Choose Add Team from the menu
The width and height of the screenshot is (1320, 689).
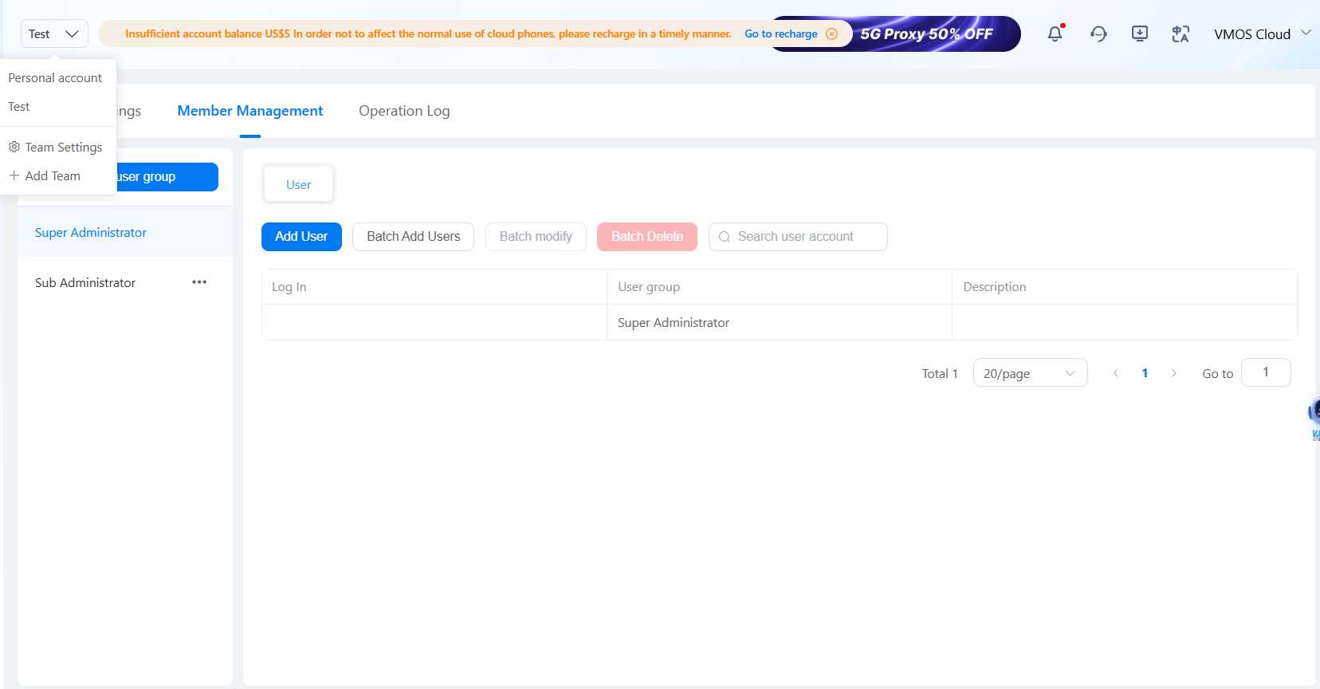[45, 175]
